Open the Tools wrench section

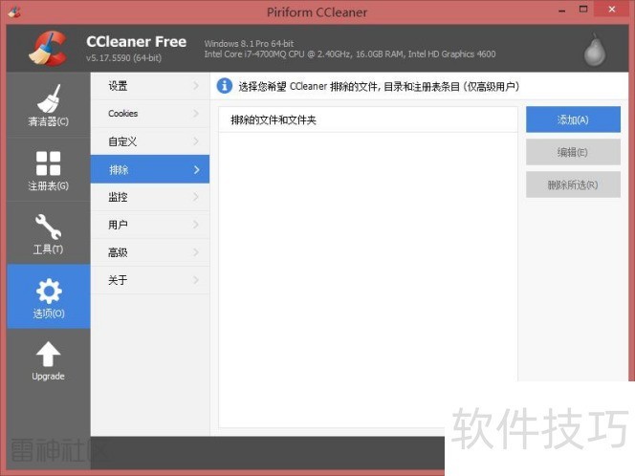click(x=48, y=233)
